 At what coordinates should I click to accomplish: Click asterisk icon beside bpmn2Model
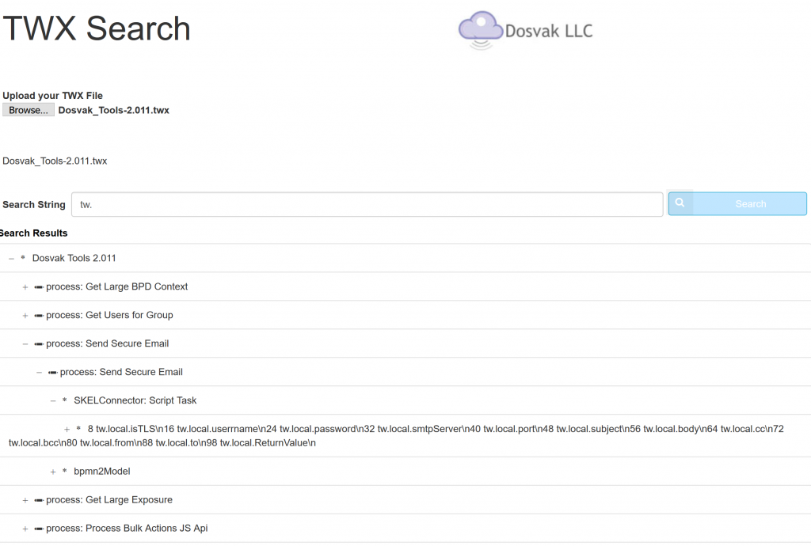click(65, 471)
